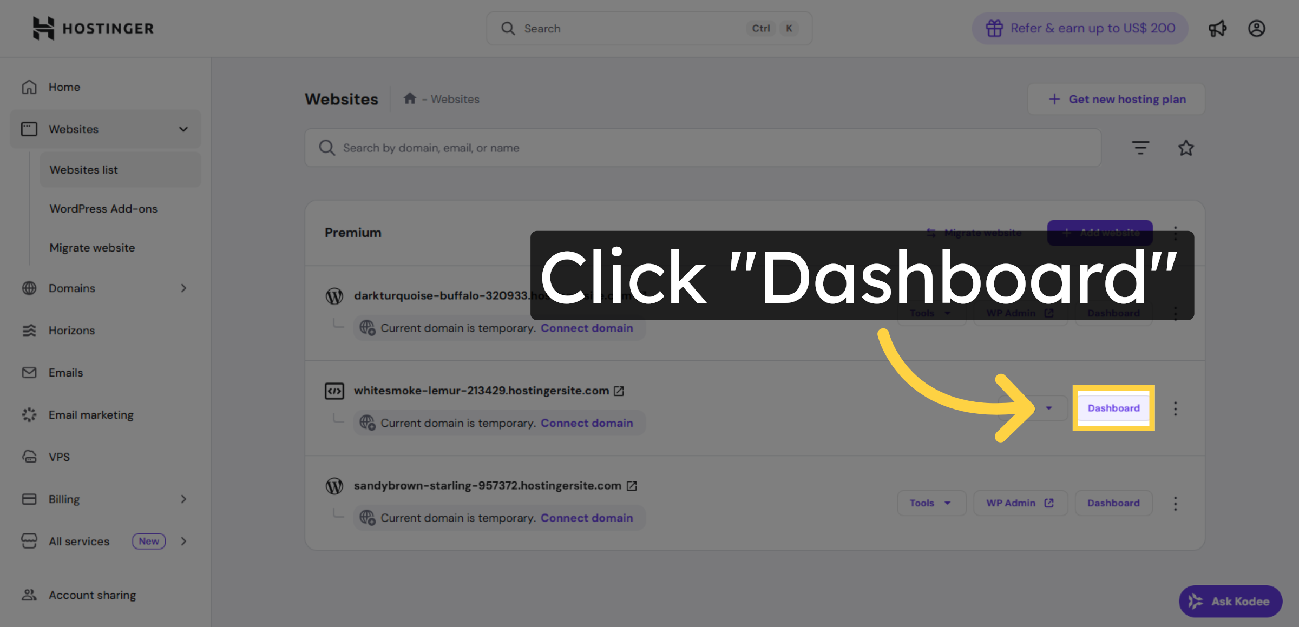The image size is (1299, 627).
Task: Open the announcements megaphone icon
Action: [x=1218, y=28]
